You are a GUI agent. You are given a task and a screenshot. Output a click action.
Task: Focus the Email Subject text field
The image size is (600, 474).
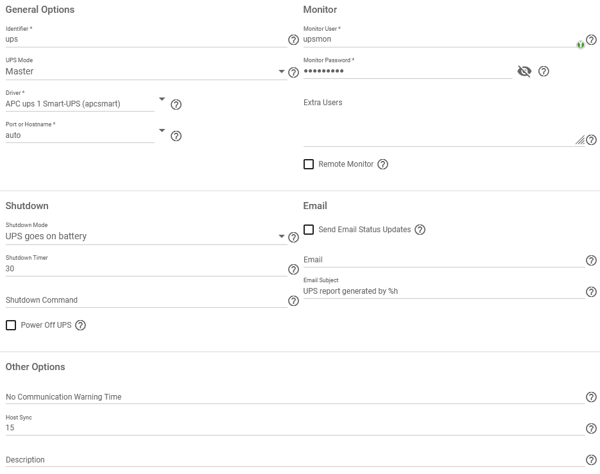(x=443, y=291)
